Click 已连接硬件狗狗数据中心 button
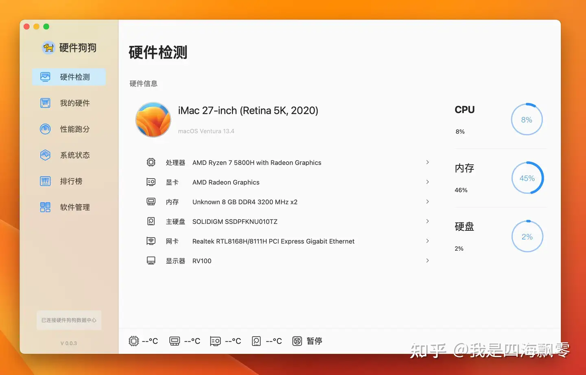This screenshot has height=375, width=586. tap(69, 320)
